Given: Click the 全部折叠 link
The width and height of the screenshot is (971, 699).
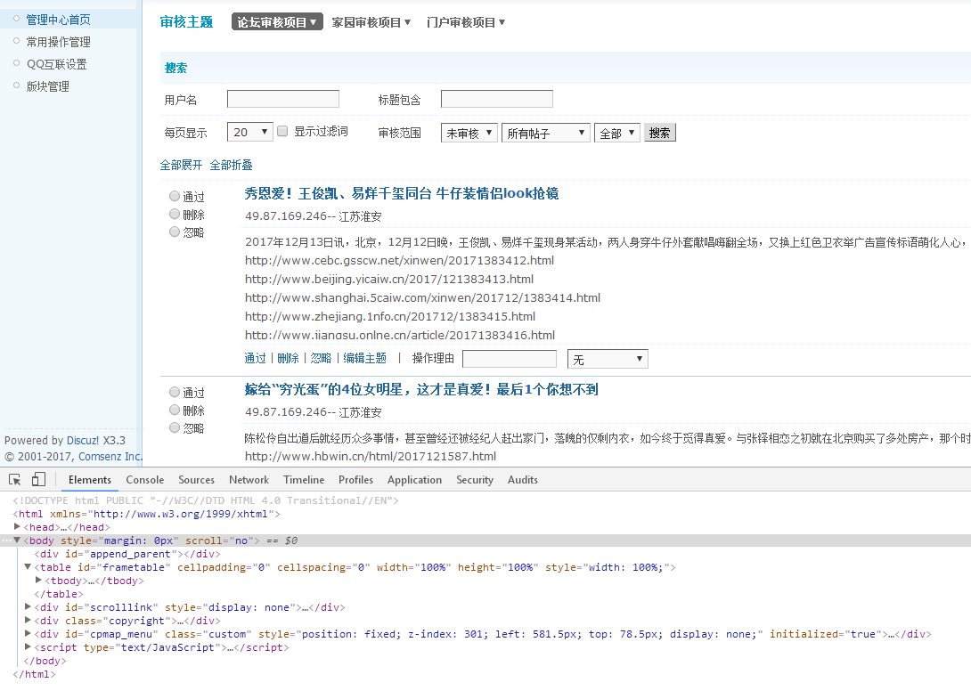Looking at the screenshot, I should click(x=231, y=165).
